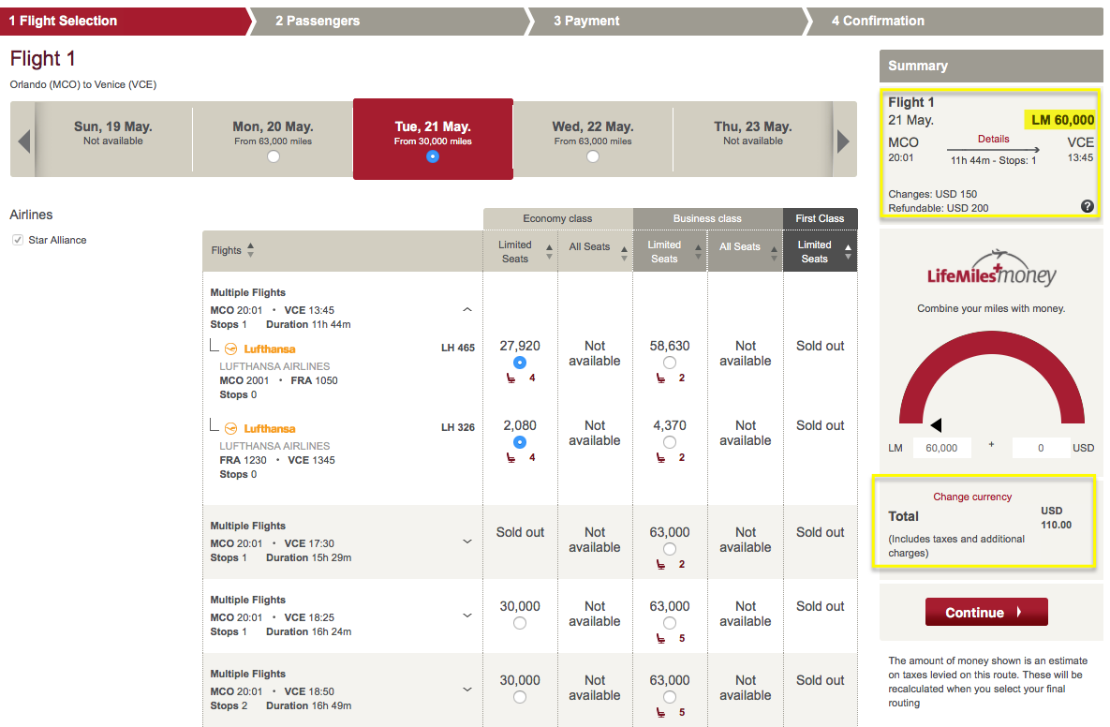
Task: Select 63,000 business radio for 18:50 arrival
Action: coord(670,697)
